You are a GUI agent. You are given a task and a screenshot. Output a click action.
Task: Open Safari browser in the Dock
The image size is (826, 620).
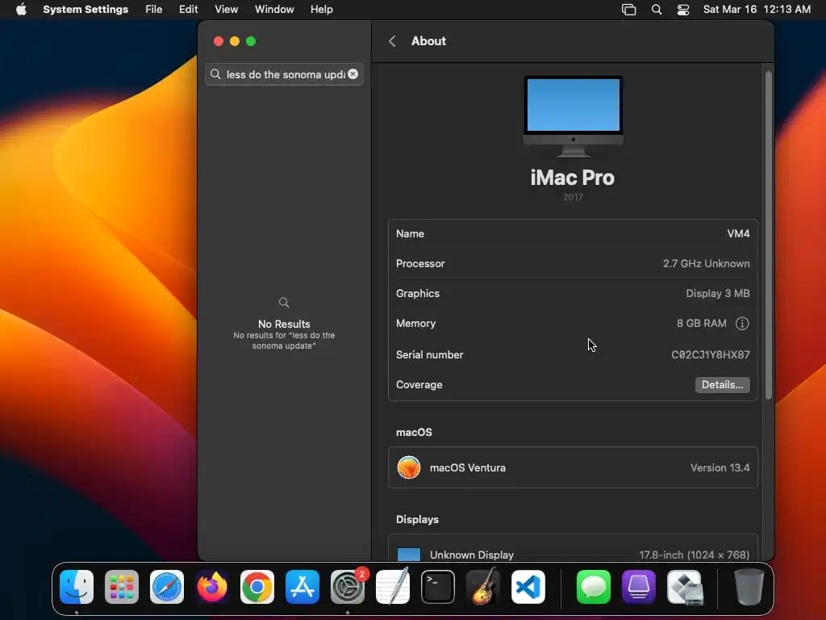167,587
